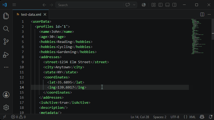Click the VS Code logo icon
The height and width of the screenshot is (120, 214).
point(5,5)
